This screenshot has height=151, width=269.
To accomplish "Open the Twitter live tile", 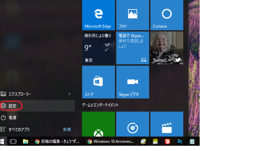I will (167, 48).
